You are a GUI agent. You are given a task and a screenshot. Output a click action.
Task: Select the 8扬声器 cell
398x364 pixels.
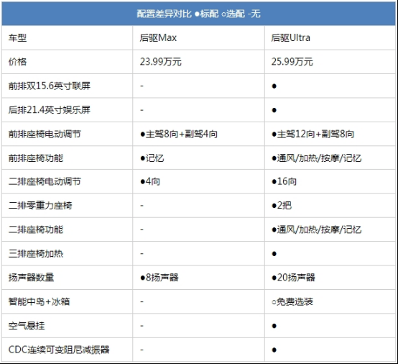[x=159, y=278]
